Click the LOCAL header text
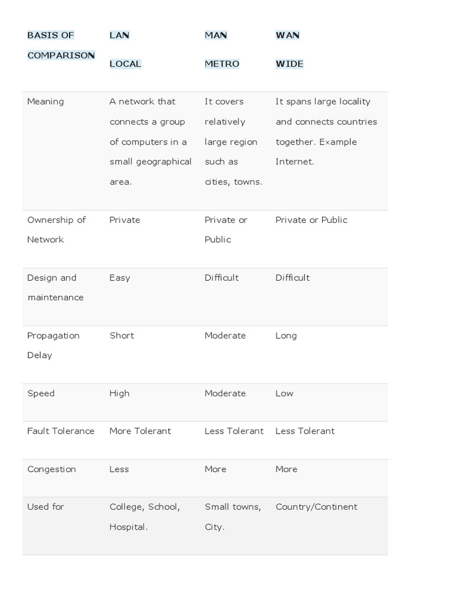The height and width of the screenshot is (604, 453). click(125, 64)
